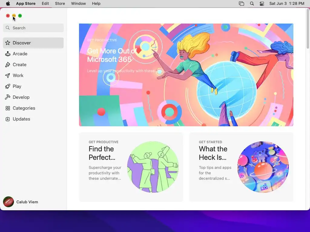
Task: Switch to the Create section
Action: (x=33, y=65)
